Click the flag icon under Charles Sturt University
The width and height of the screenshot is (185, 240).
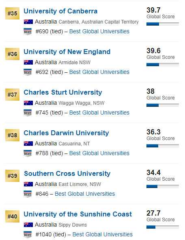point(28,103)
